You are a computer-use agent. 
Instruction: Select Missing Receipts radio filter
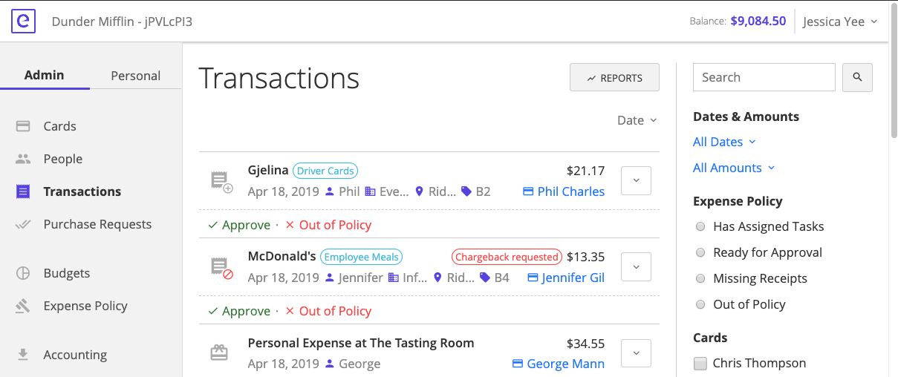tap(700, 278)
